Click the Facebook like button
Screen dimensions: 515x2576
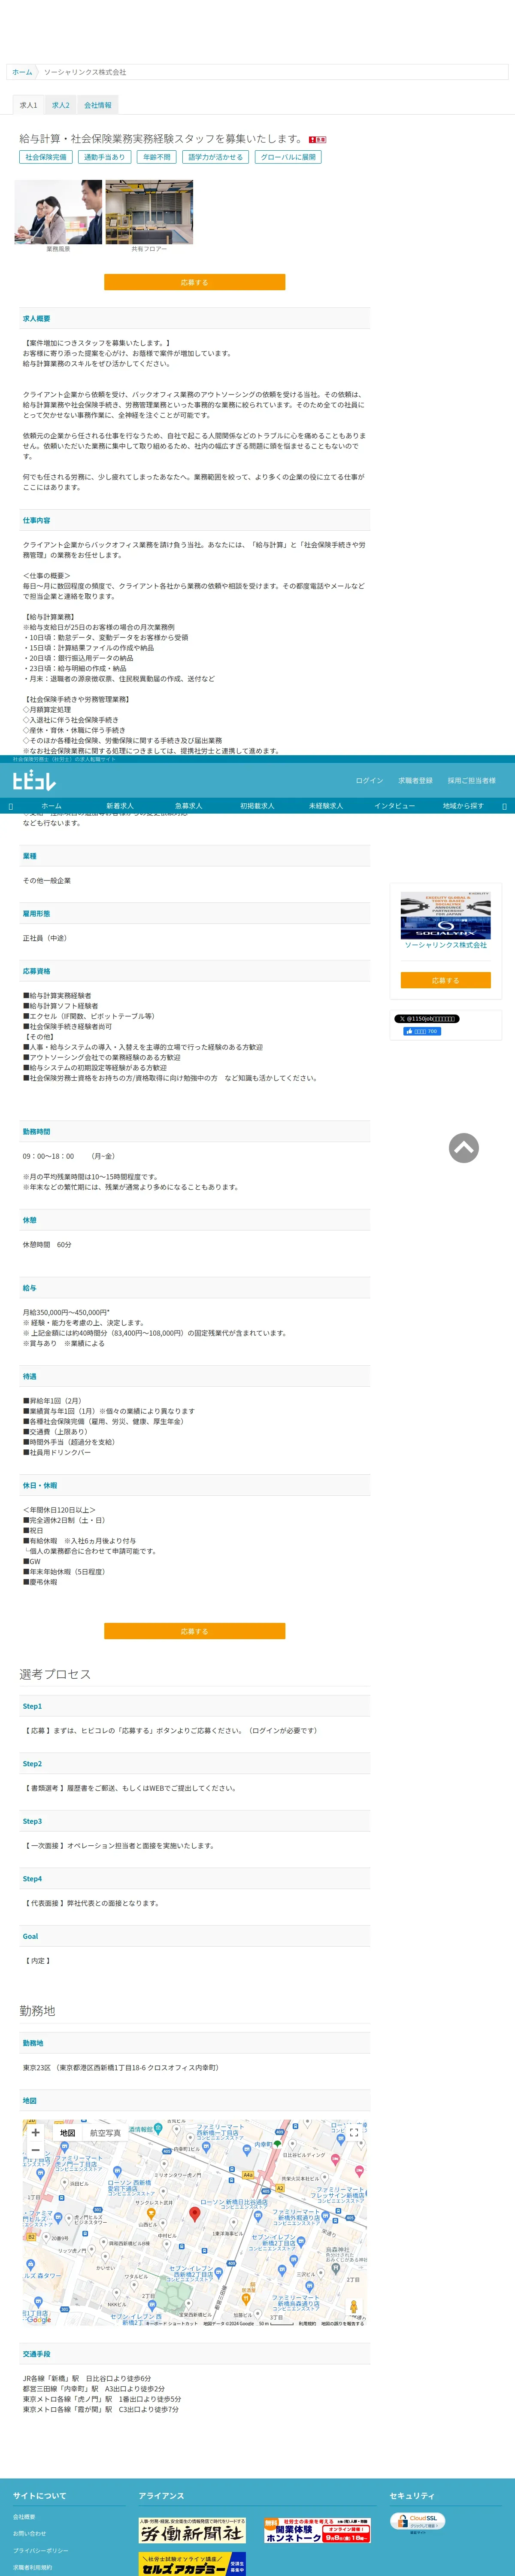pos(421,1031)
